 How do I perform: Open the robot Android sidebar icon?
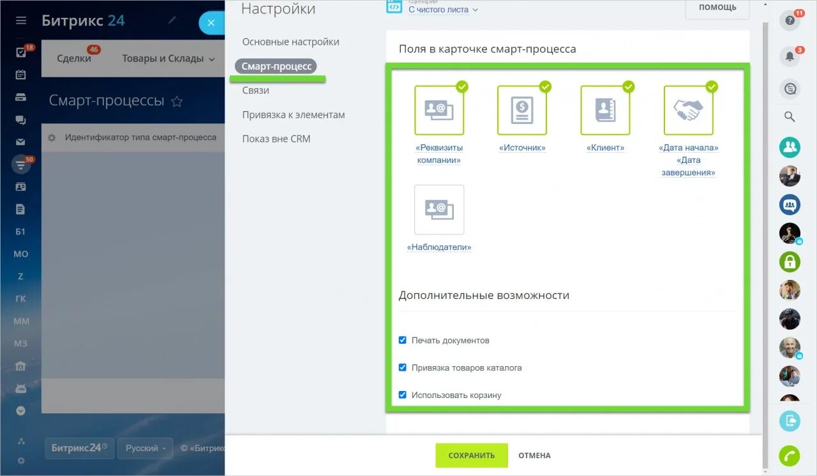coord(20,388)
